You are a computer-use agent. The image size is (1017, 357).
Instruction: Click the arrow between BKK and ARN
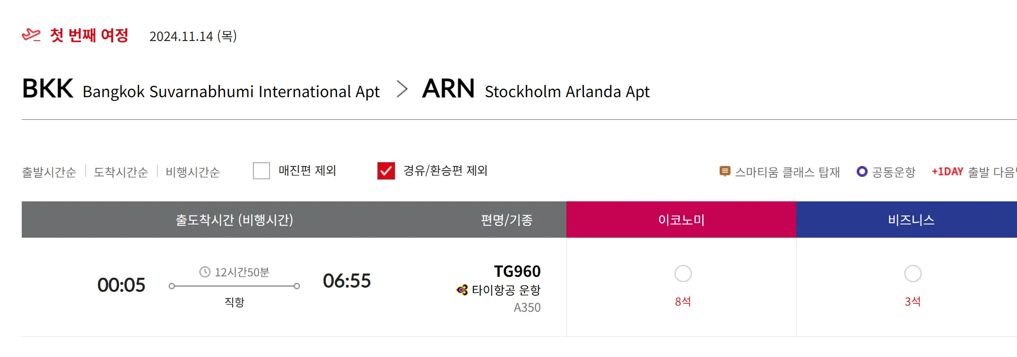(x=402, y=89)
